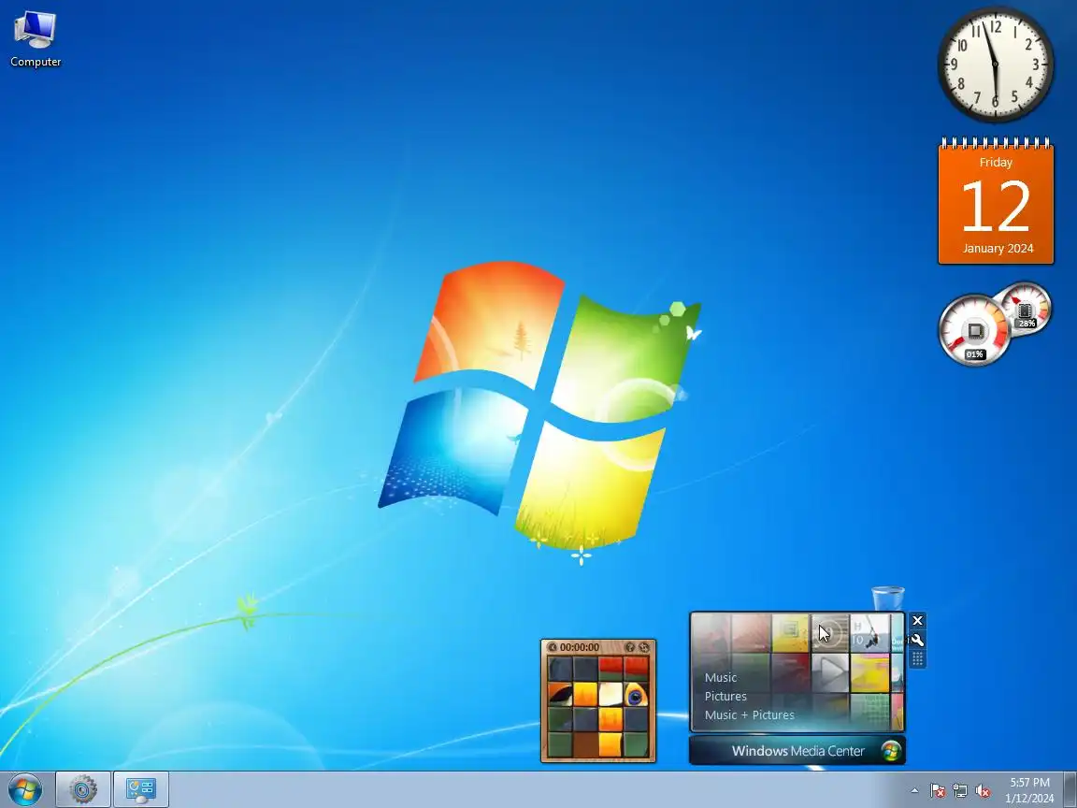Click the CPU usage meter dial
Viewport: 1077px width, 808px height.
coord(974,330)
